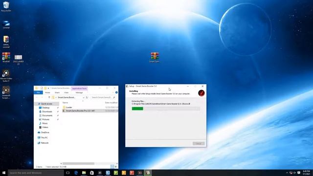313x176 pixels.
Task: Switch to the setup installer taskbar icon
Action: click(x=148, y=173)
